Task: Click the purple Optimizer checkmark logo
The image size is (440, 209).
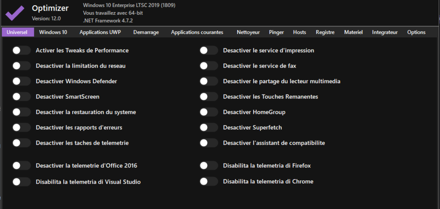Action: point(15,13)
